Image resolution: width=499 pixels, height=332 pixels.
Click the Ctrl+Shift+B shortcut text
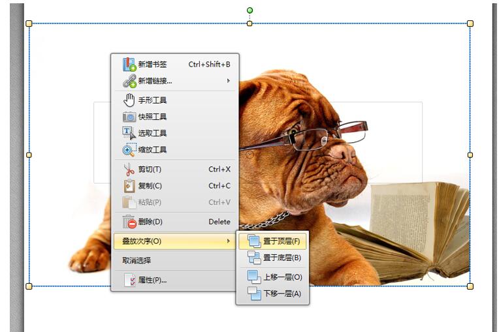click(209, 65)
